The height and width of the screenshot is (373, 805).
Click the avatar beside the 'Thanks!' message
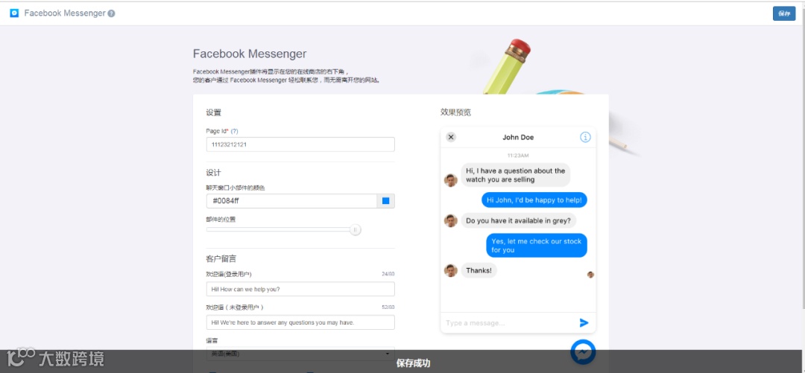click(x=451, y=270)
